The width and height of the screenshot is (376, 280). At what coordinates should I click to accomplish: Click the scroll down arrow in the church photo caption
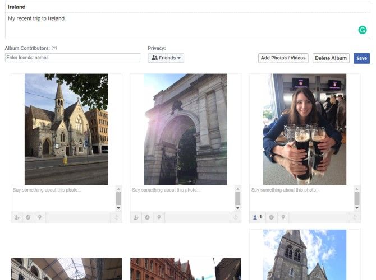(118, 208)
